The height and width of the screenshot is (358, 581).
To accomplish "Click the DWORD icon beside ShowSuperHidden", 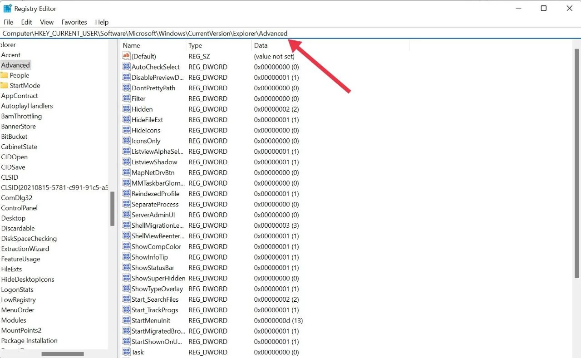I will pos(126,278).
